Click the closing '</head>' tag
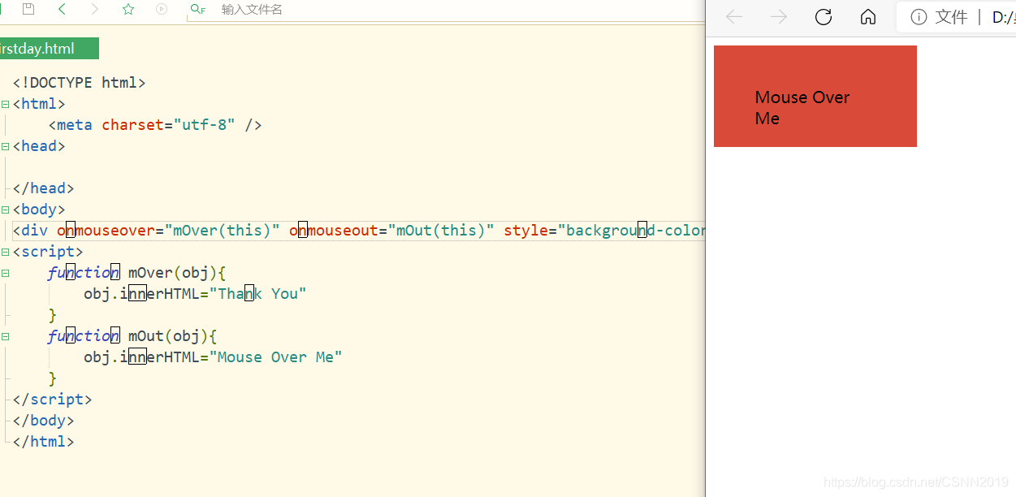The height and width of the screenshot is (497, 1016). tap(44, 188)
